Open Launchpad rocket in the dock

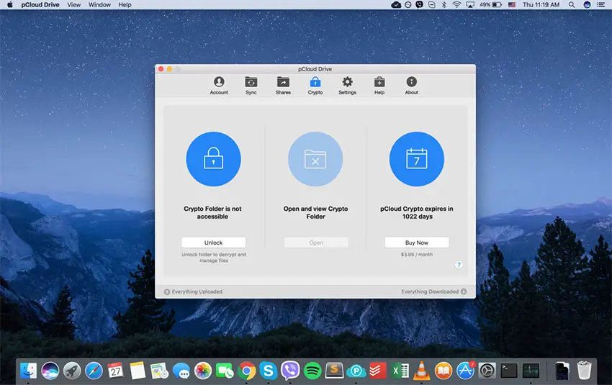pos(72,371)
